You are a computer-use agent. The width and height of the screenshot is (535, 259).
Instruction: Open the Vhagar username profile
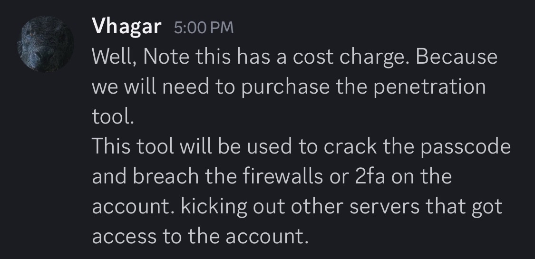click(x=126, y=27)
